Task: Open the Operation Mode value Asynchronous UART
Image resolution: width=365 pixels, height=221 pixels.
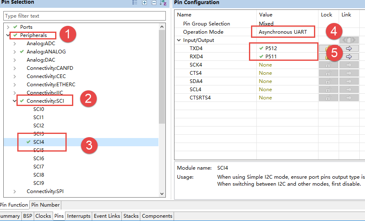Action: (x=283, y=32)
